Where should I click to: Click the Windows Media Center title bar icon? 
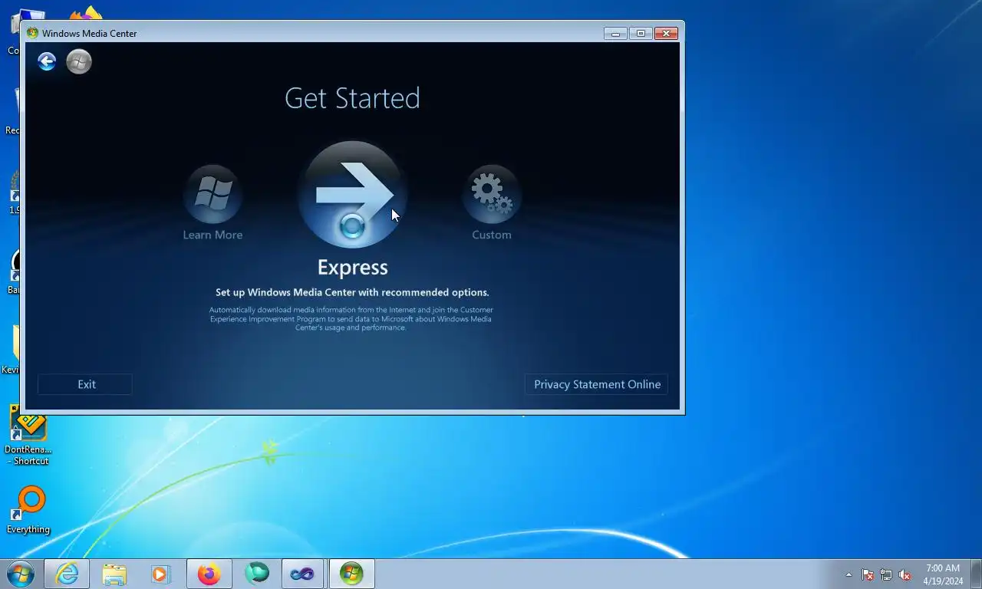32,33
